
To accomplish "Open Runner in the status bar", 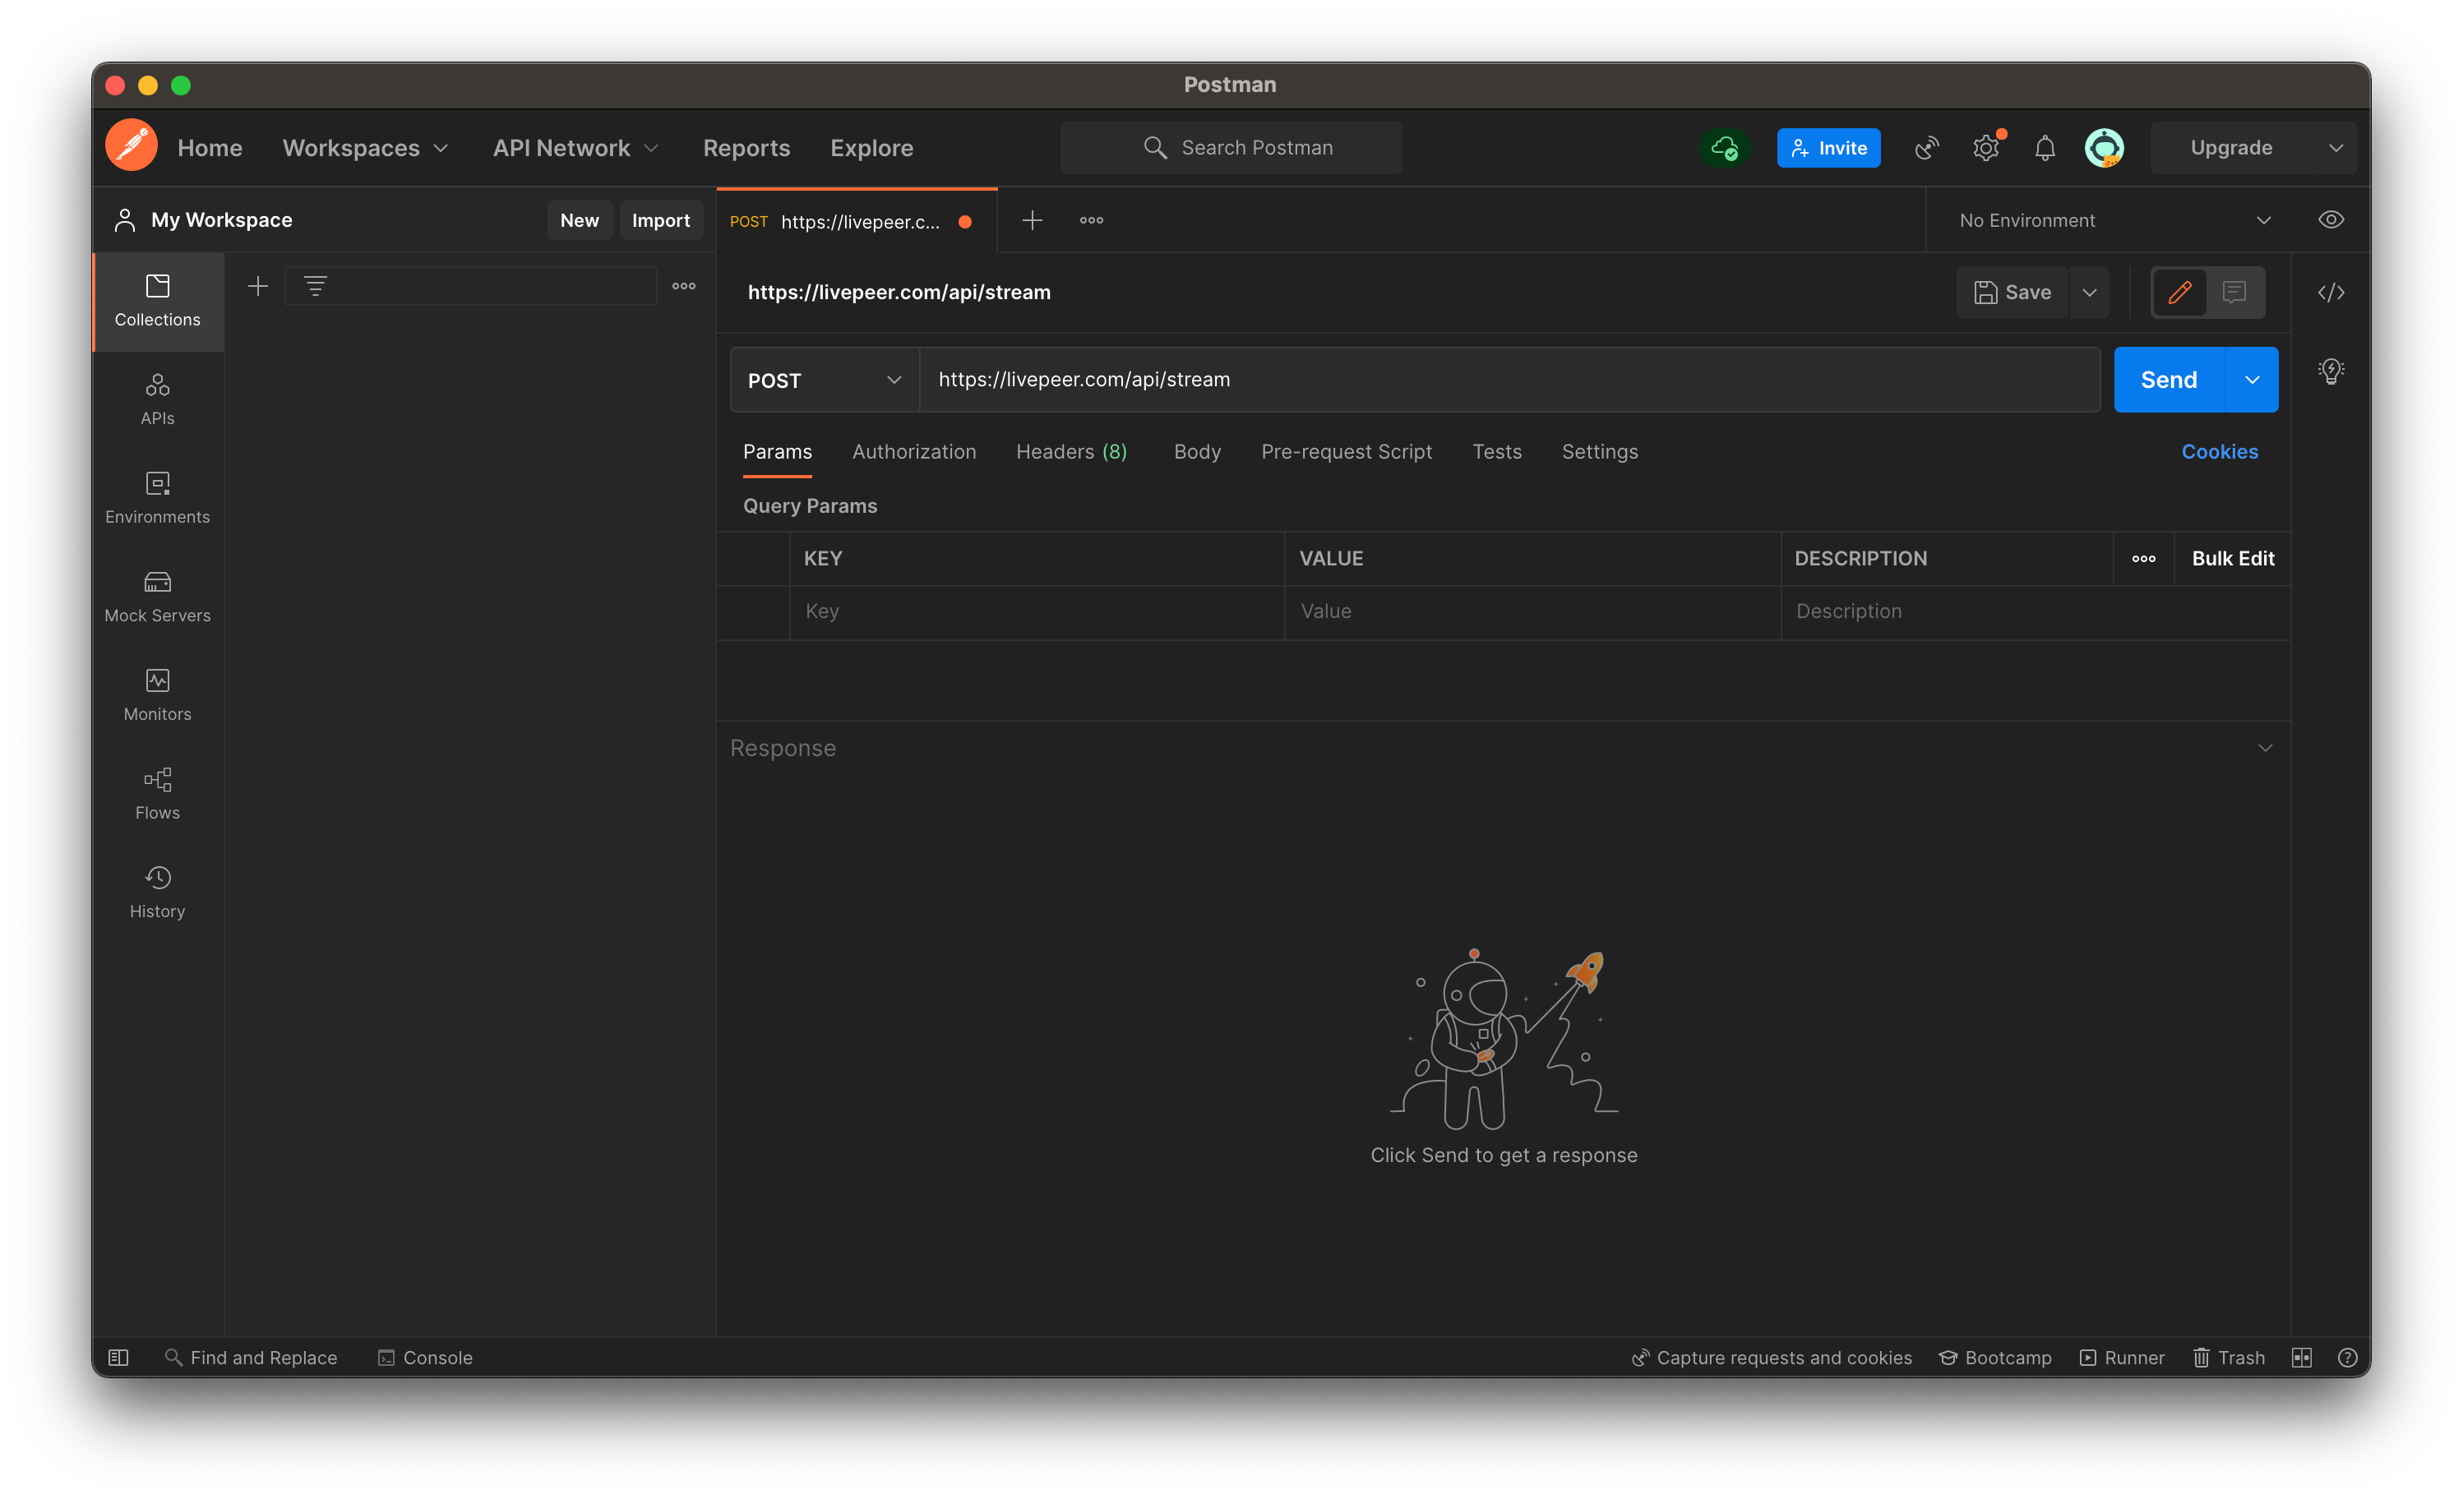I will (x=2122, y=1357).
